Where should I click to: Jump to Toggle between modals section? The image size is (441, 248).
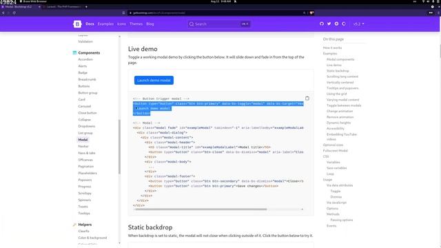pos(344,105)
